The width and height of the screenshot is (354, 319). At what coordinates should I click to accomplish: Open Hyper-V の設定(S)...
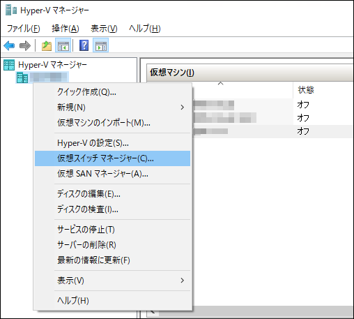pyautogui.click(x=112, y=143)
